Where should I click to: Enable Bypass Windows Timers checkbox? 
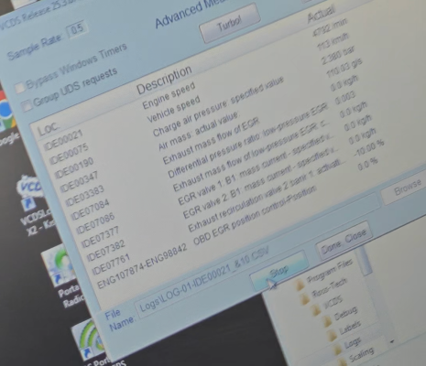click(x=20, y=88)
